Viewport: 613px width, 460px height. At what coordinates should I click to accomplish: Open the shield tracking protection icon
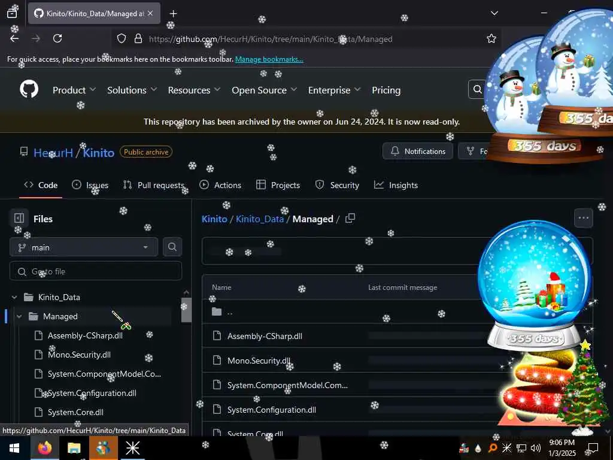click(x=122, y=38)
